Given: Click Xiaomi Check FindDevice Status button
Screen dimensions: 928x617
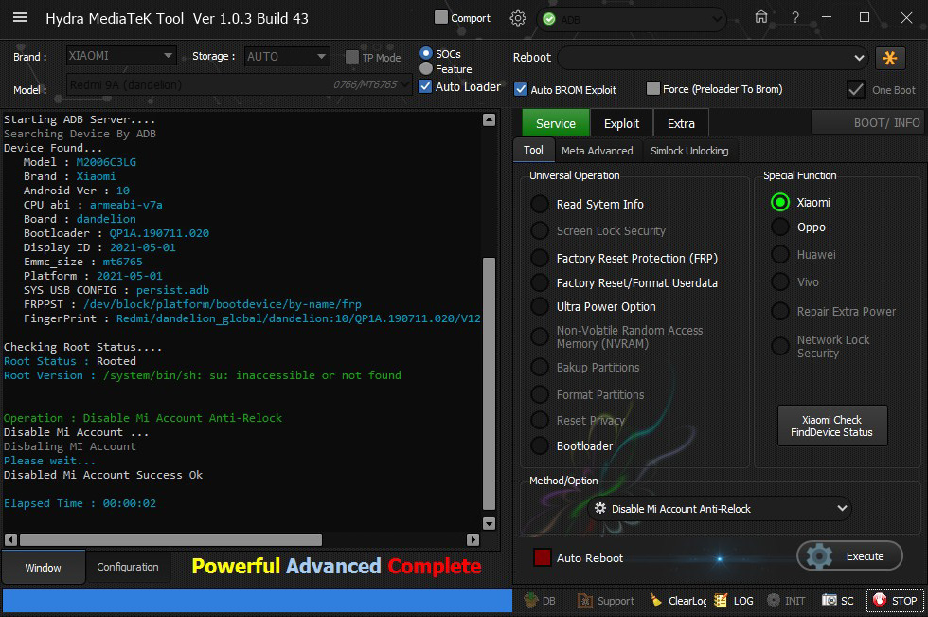Looking at the screenshot, I should point(831,426).
